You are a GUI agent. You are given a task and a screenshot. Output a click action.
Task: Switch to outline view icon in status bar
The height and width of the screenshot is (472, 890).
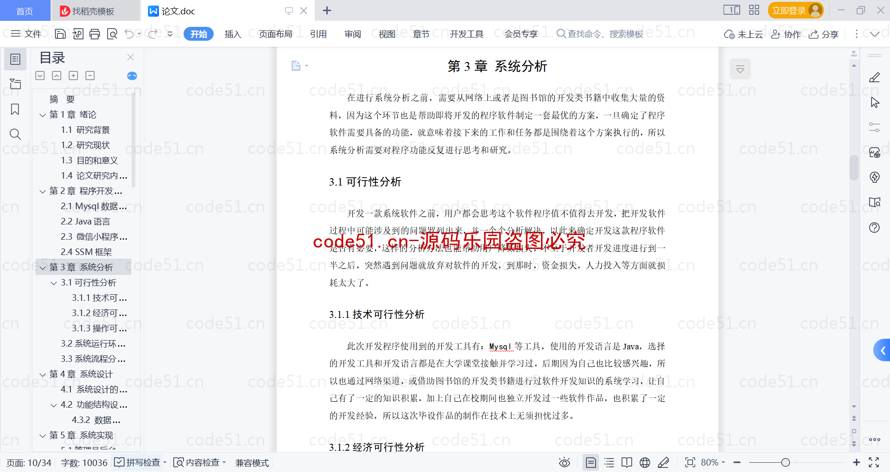609,462
